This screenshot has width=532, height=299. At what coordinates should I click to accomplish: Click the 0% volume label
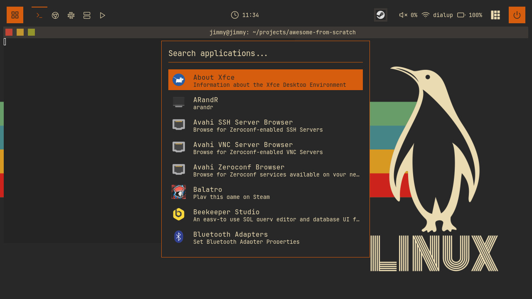point(414,15)
